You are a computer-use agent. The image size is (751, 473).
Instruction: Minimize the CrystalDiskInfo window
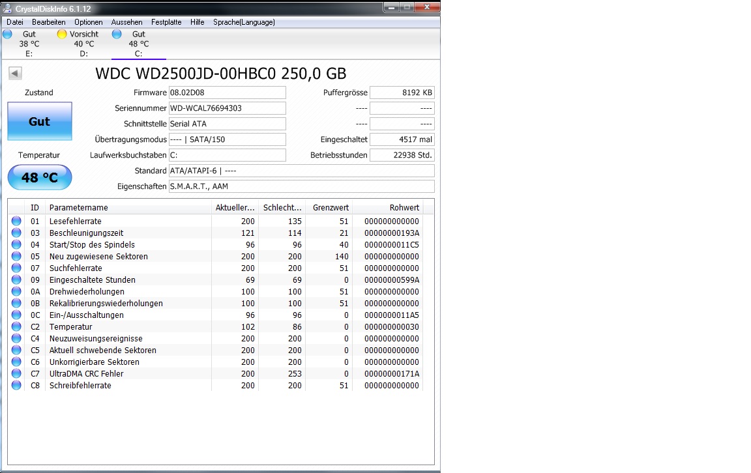coord(391,7)
